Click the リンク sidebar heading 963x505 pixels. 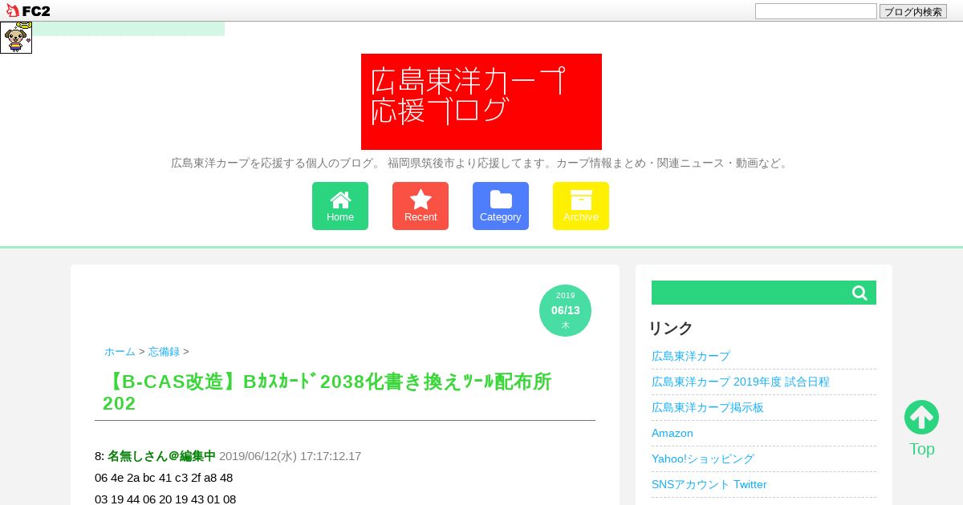click(x=671, y=328)
